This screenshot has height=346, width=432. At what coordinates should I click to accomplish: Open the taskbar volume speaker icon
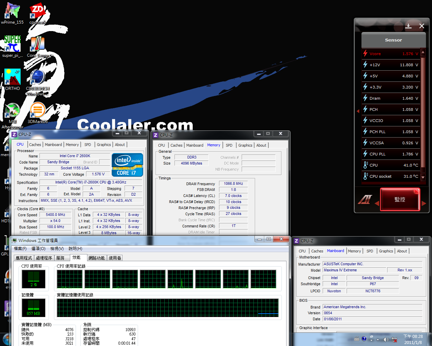click(386, 339)
